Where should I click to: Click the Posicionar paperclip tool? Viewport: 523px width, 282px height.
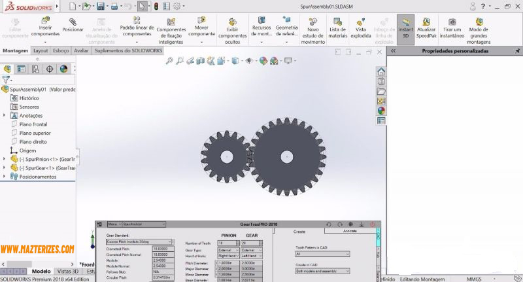pos(73,25)
